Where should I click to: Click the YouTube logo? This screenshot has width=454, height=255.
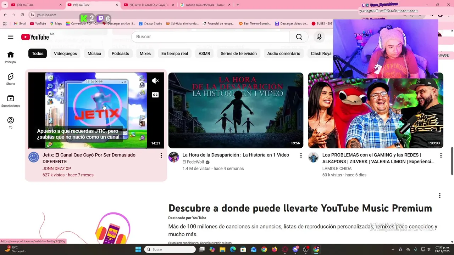click(x=35, y=37)
